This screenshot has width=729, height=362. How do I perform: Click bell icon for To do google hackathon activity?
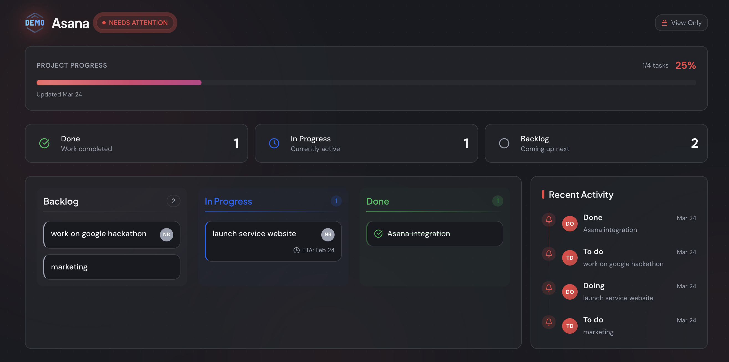coord(549,254)
